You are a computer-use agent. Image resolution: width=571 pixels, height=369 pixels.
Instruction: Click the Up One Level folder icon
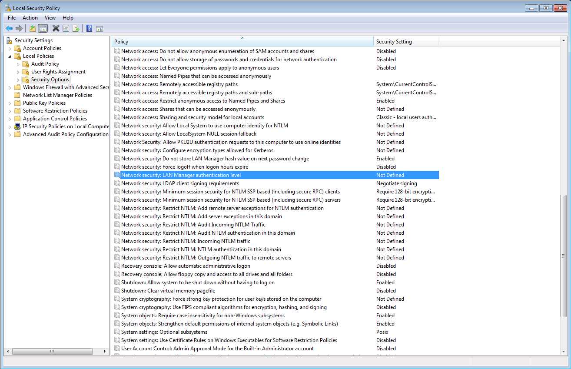[32, 28]
